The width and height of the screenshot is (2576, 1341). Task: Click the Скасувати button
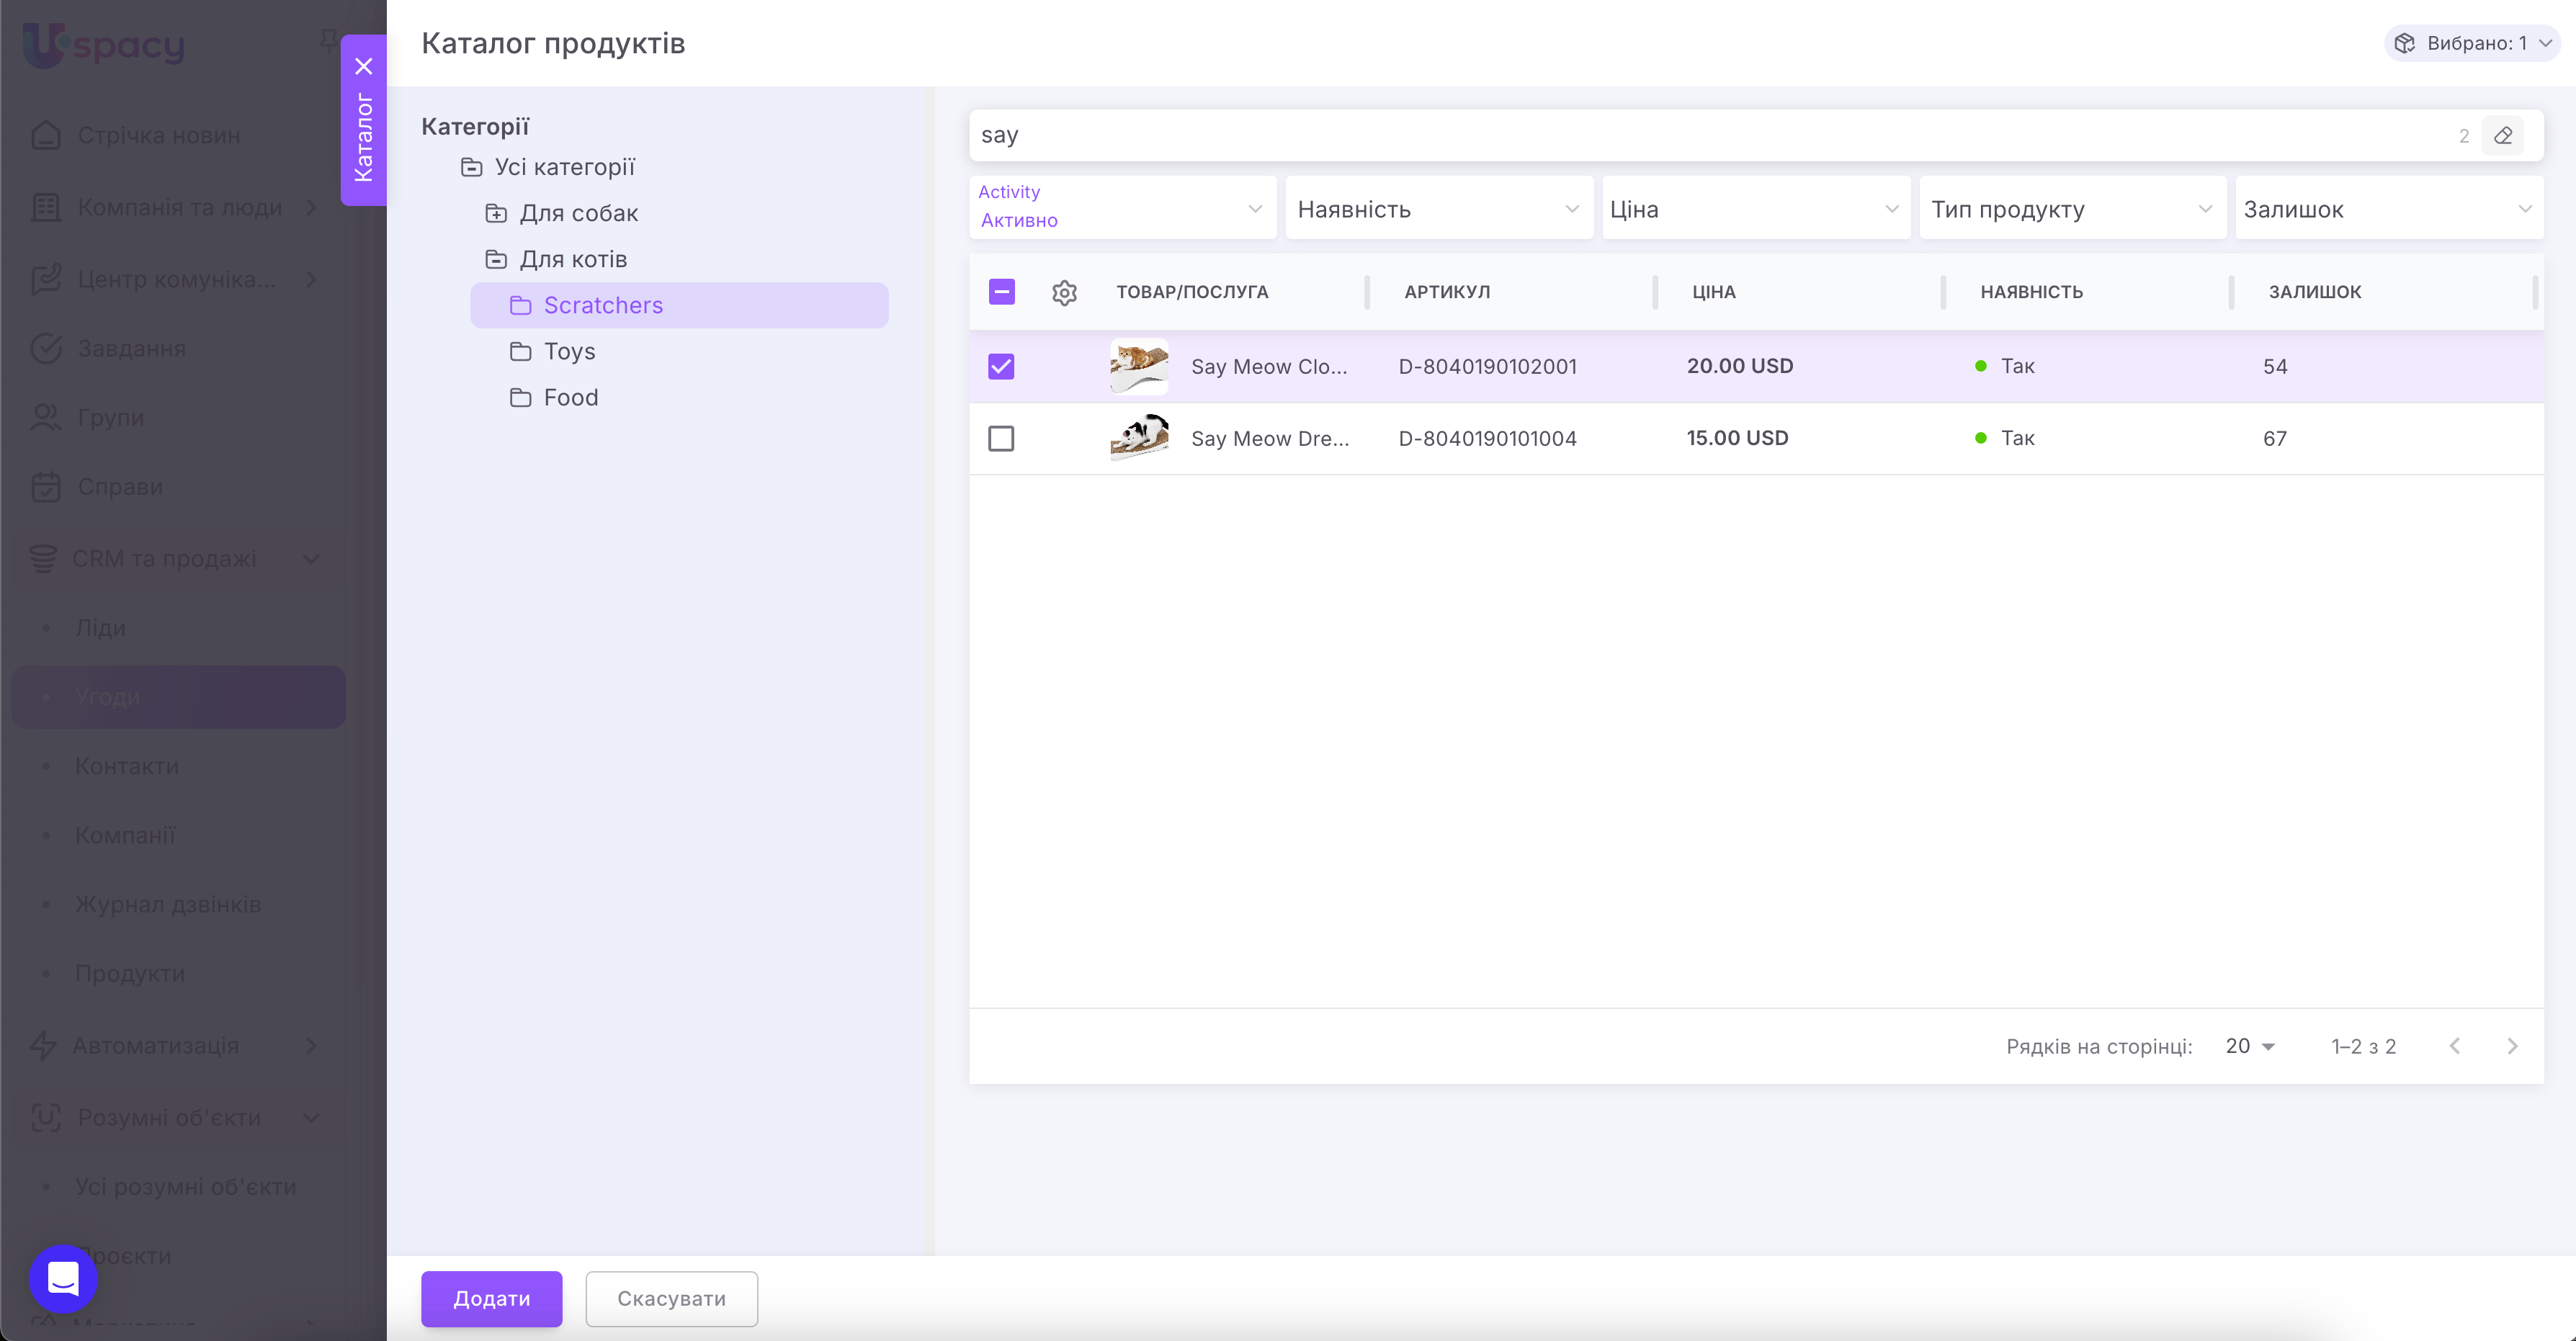click(671, 1298)
